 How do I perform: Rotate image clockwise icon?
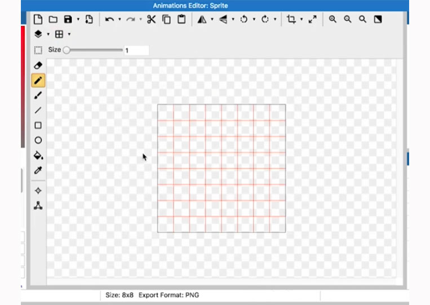[265, 20]
